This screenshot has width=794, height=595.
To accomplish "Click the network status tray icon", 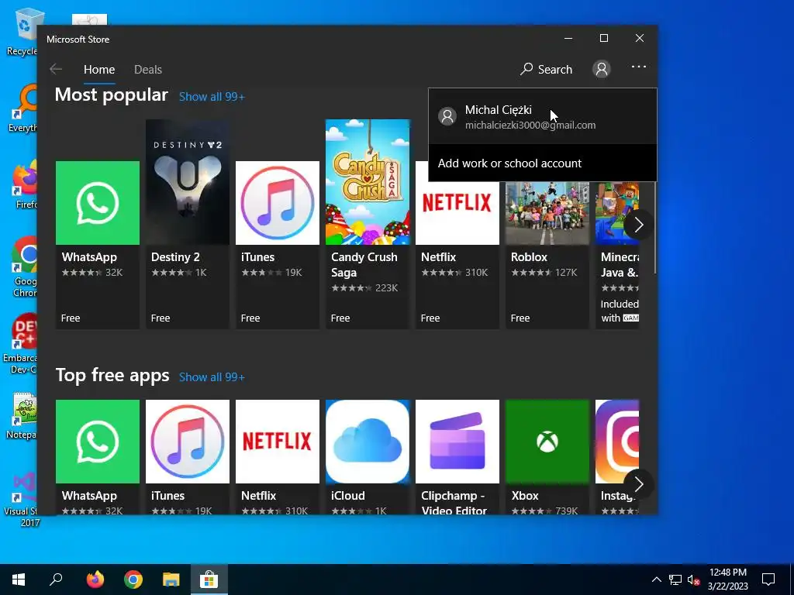I will 675,580.
